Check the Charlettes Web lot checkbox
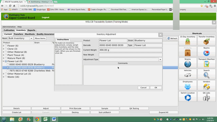Viewport: 217px width, 122px height. click(8, 71)
